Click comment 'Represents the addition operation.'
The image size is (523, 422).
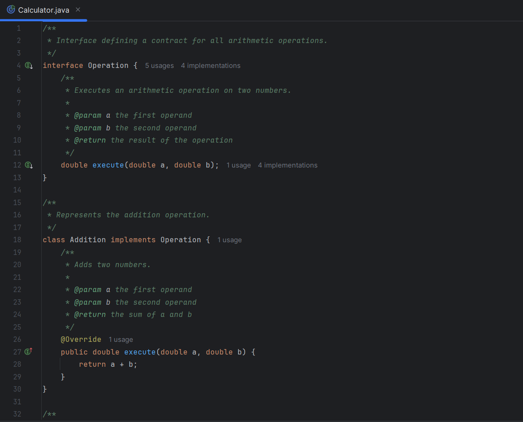(133, 215)
